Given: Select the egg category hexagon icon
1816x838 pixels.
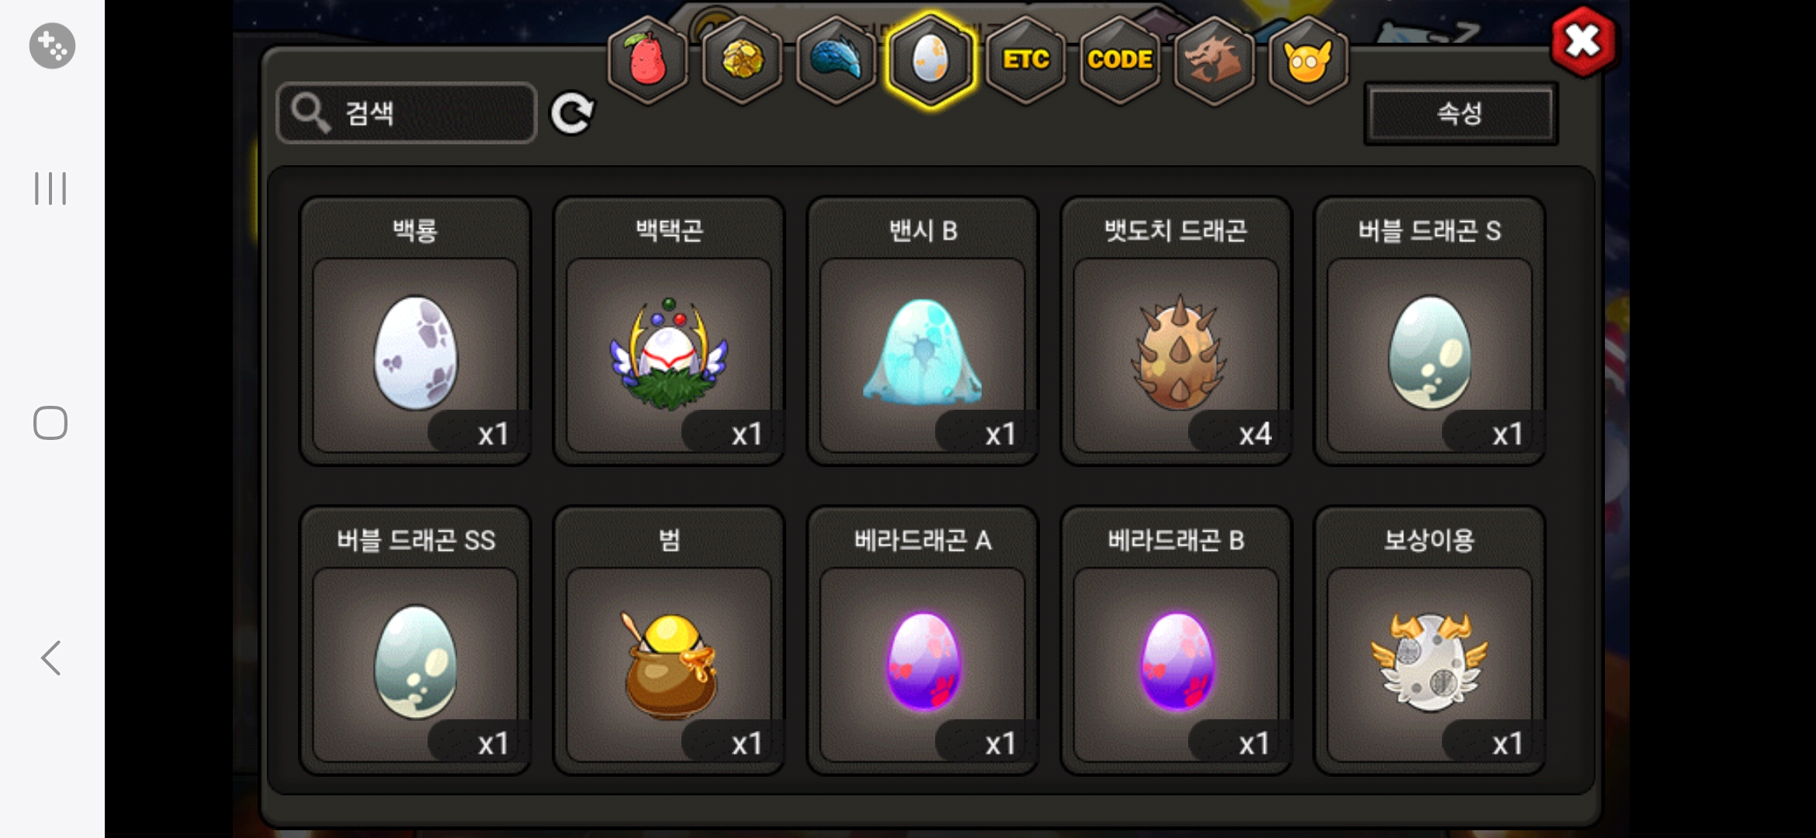Looking at the screenshot, I should coord(931,60).
